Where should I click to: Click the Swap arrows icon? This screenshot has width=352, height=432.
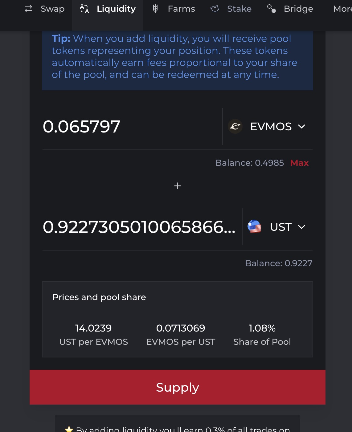point(28,9)
